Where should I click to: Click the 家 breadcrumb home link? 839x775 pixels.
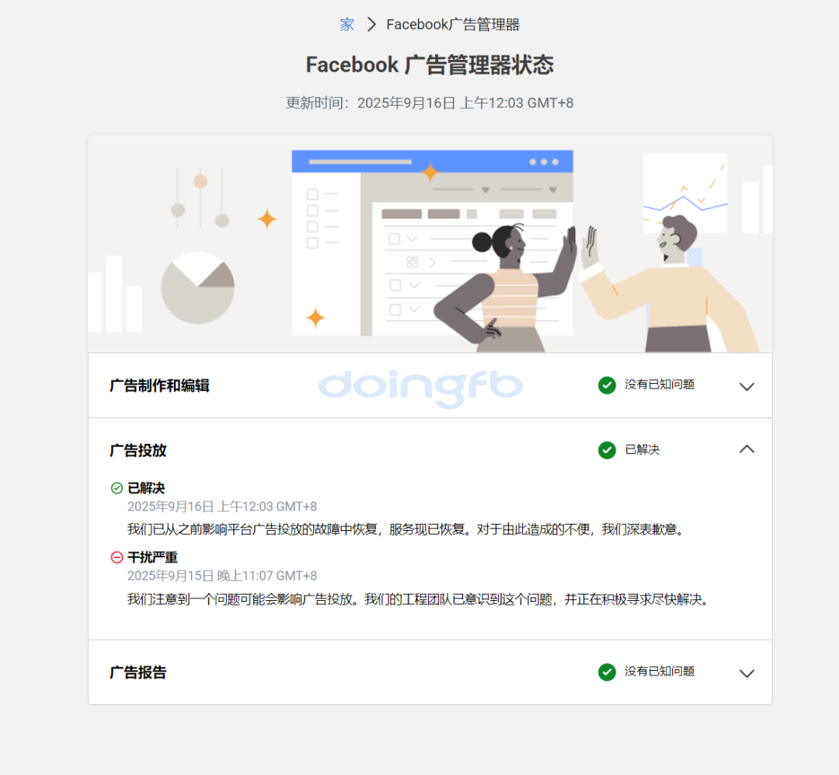pos(346,25)
